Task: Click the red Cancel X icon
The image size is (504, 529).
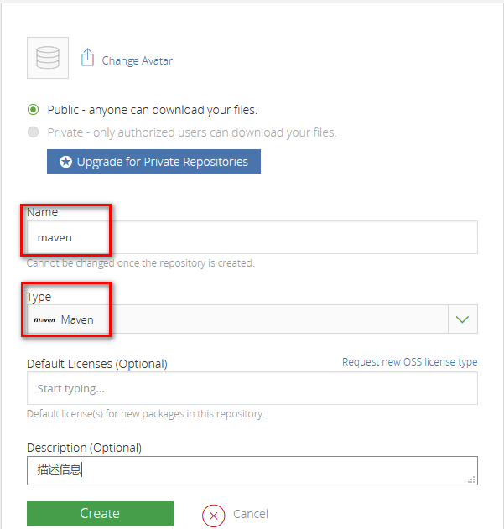Action: click(x=213, y=516)
